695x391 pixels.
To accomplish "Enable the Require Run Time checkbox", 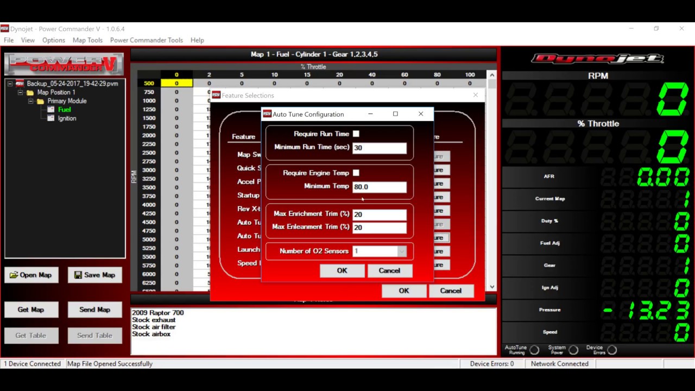I will click(x=356, y=134).
